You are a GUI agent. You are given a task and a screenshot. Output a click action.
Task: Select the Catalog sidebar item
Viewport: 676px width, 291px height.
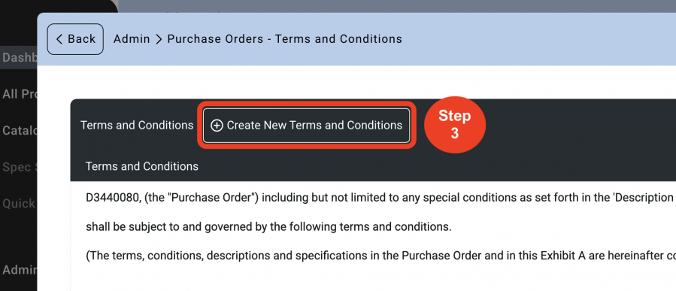click(x=19, y=131)
